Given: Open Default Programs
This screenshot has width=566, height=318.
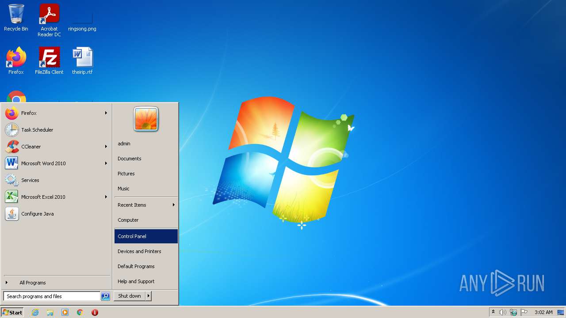Looking at the screenshot, I should click(146, 266).
